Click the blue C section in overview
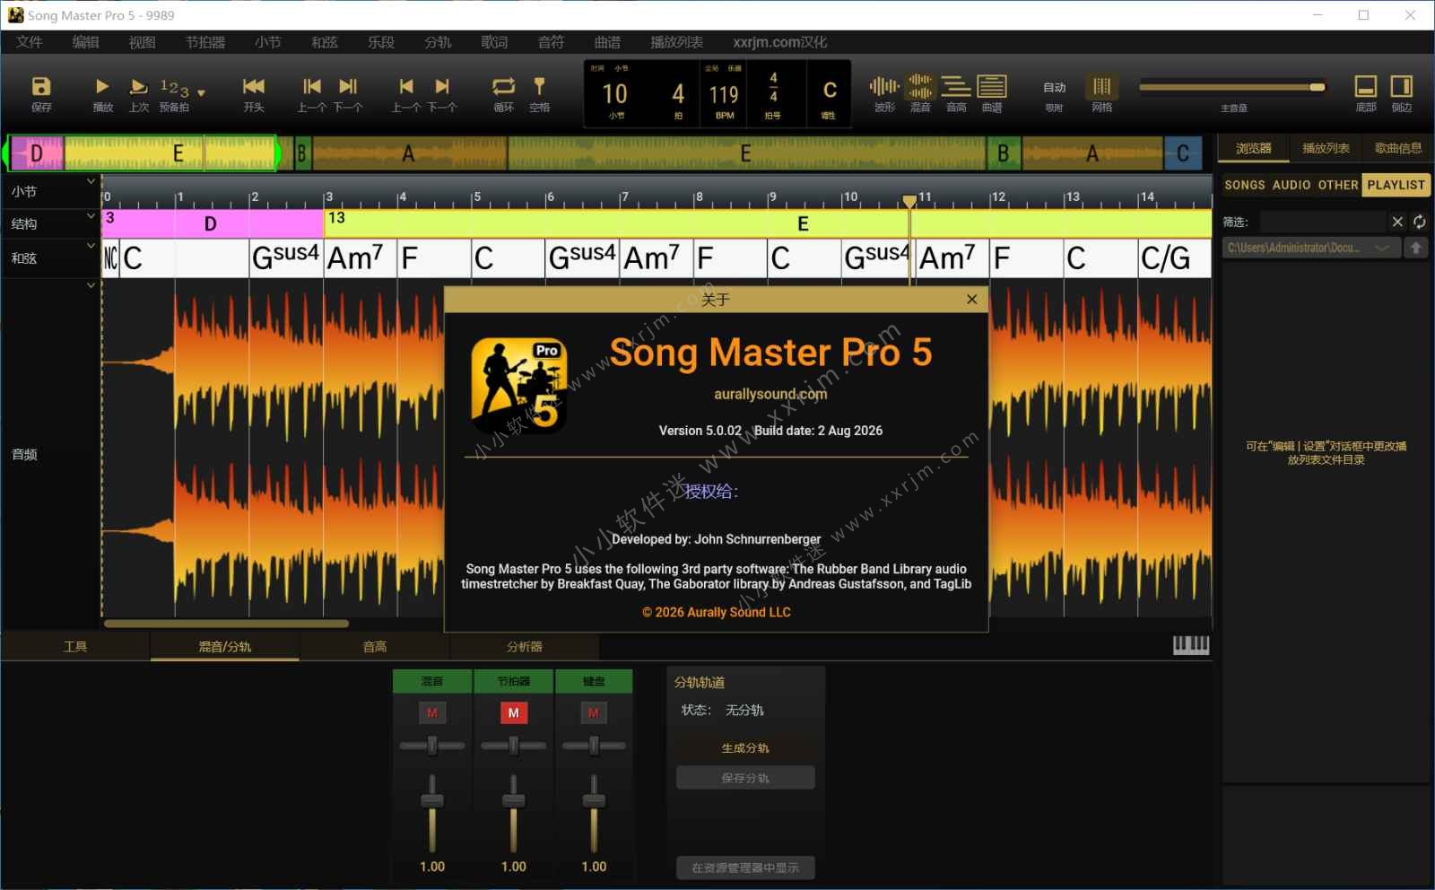 pos(1183,153)
